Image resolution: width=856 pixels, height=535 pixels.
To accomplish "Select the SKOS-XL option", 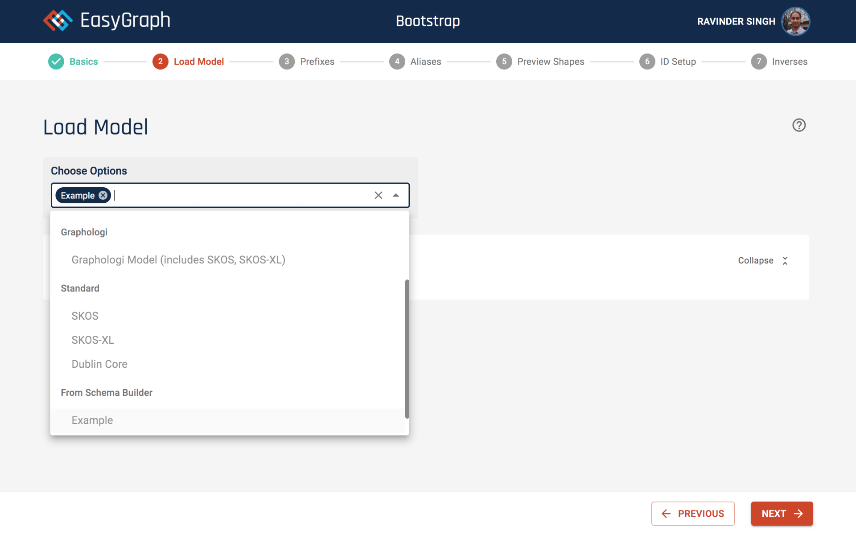I will [93, 340].
